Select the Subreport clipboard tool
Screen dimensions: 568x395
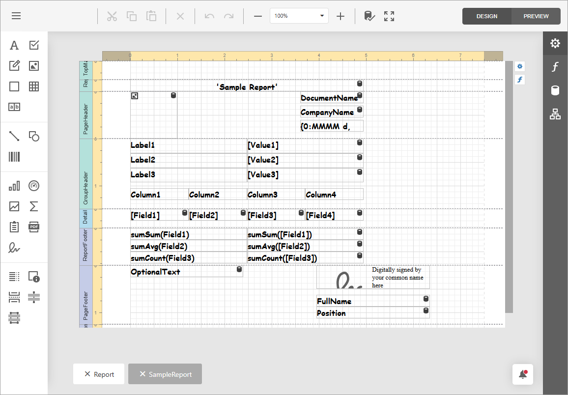point(14,227)
